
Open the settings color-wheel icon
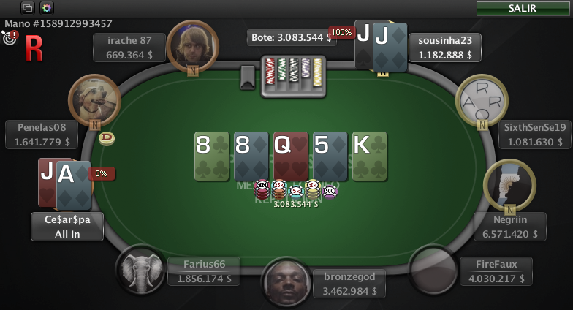47,7
